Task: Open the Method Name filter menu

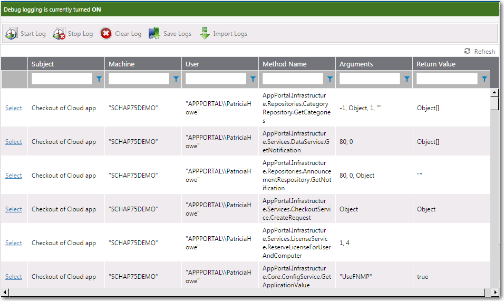Action: (x=329, y=79)
